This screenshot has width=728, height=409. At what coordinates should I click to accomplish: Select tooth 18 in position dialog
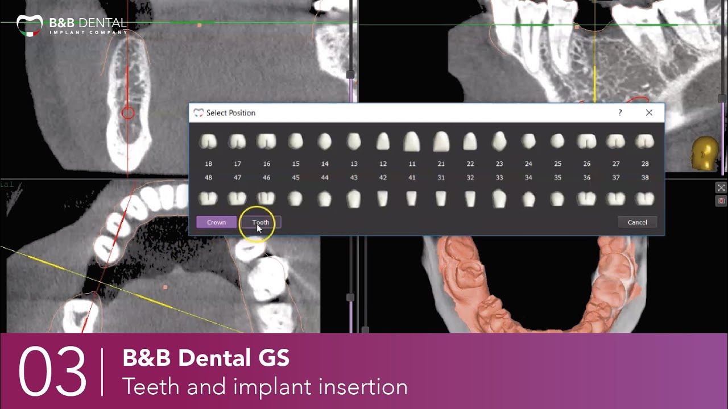pos(208,141)
